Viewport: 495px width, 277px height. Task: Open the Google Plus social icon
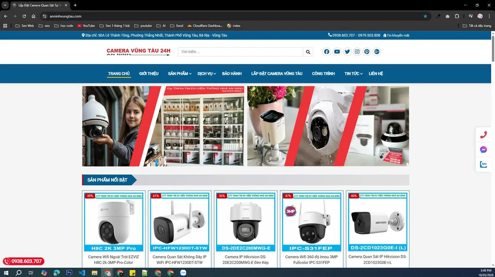[x=377, y=52]
